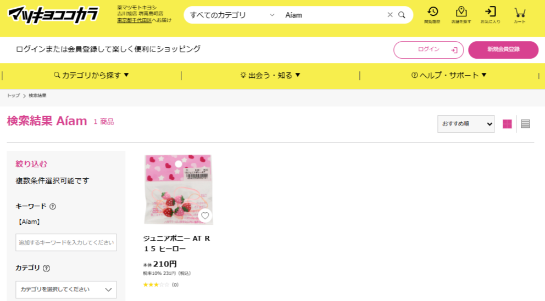Open the store locator pin icon
Screen dimensions: 545x301
tap(461, 12)
